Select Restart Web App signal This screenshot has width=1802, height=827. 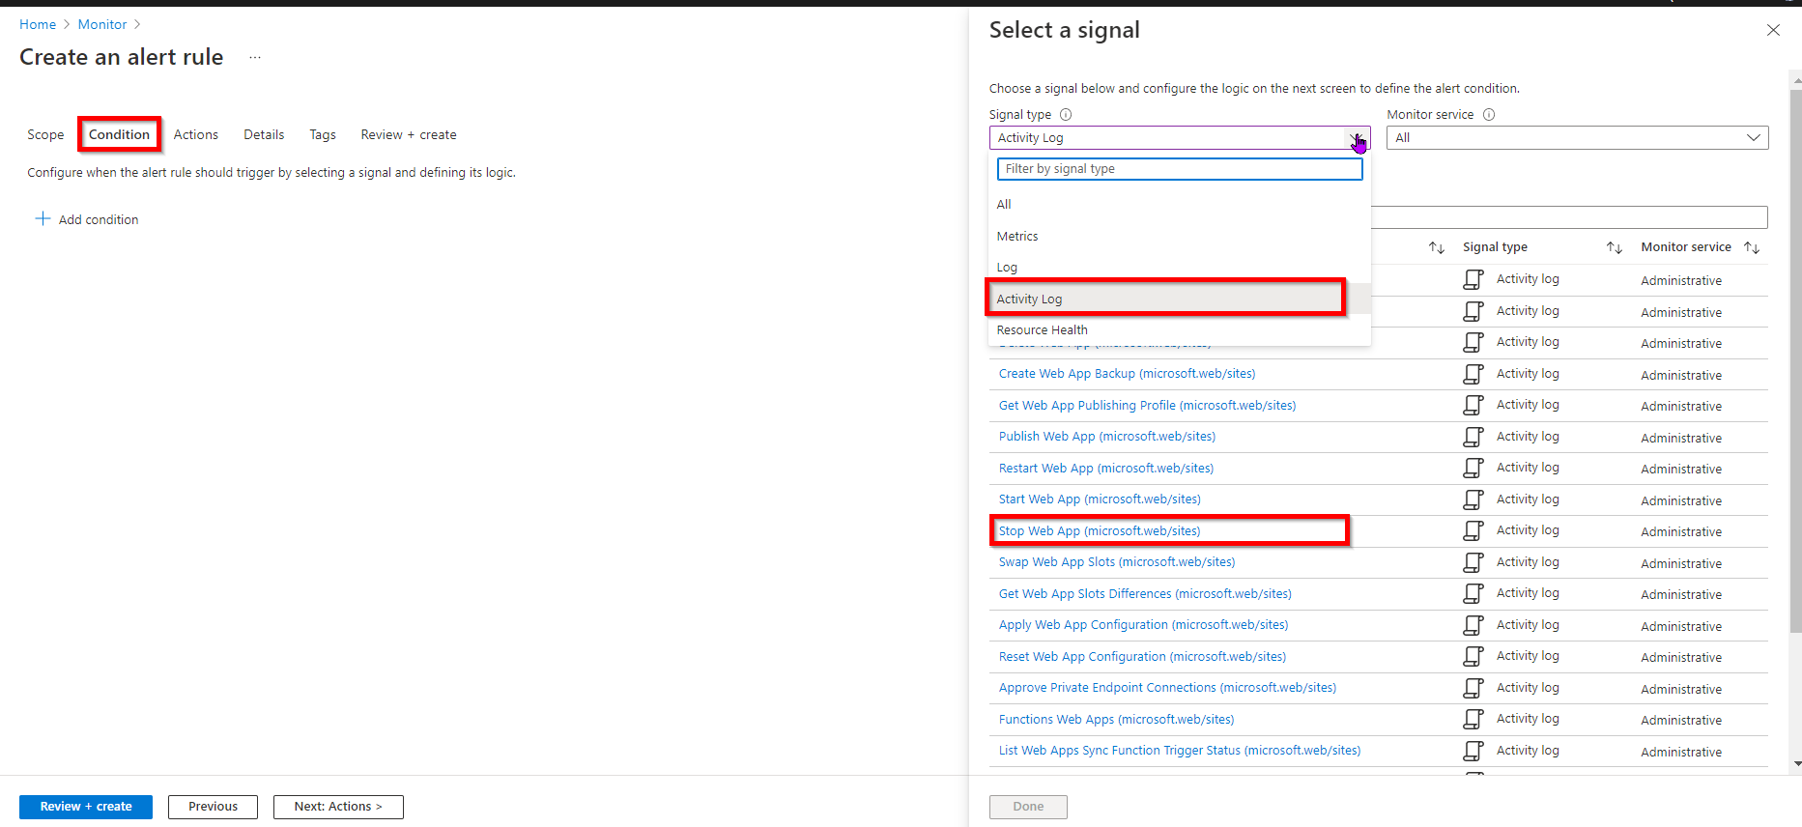[1106, 469]
